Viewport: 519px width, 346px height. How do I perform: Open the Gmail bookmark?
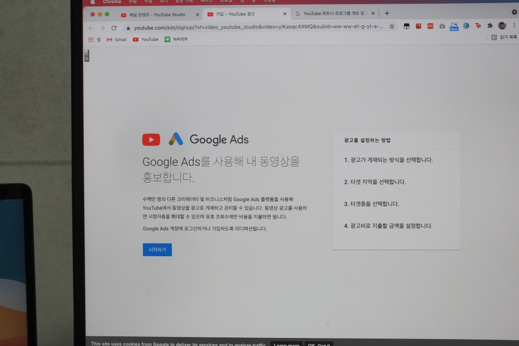pyautogui.click(x=117, y=39)
